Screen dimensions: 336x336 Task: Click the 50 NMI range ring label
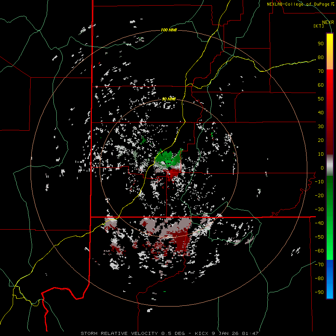(x=169, y=99)
